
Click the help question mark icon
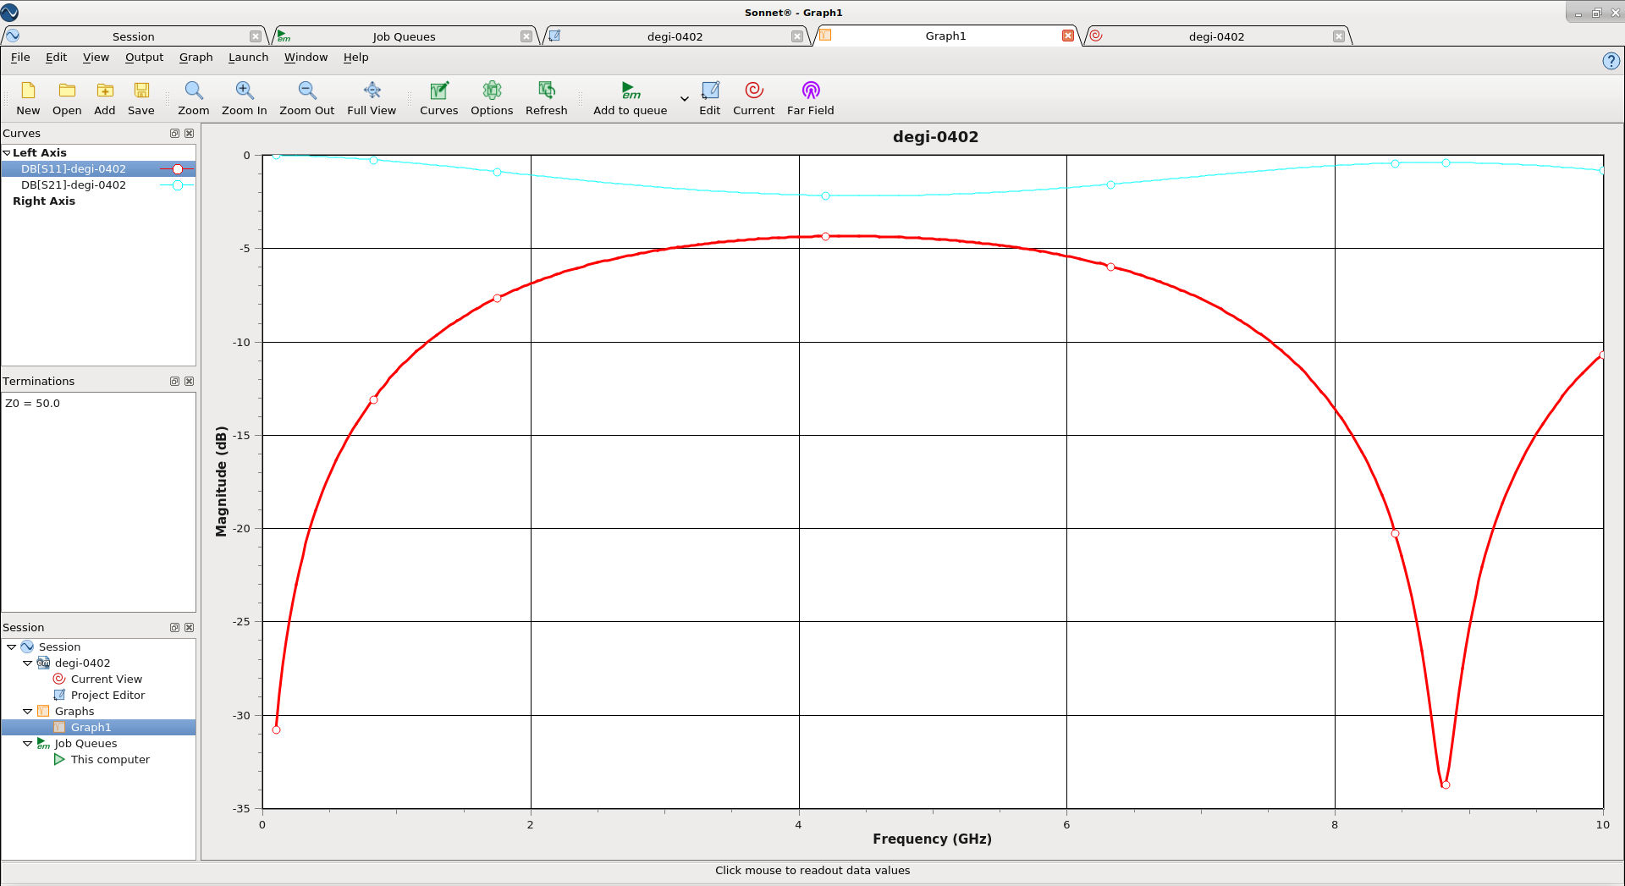[1611, 61]
